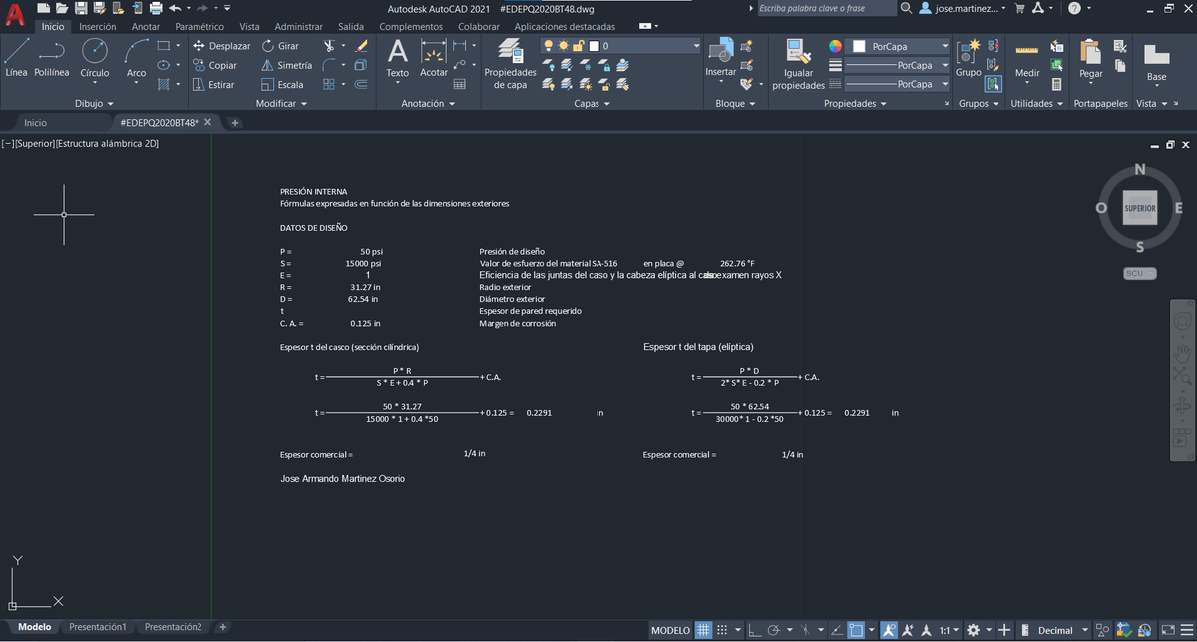Expand the Dibujo panel flyout

(95, 103)
